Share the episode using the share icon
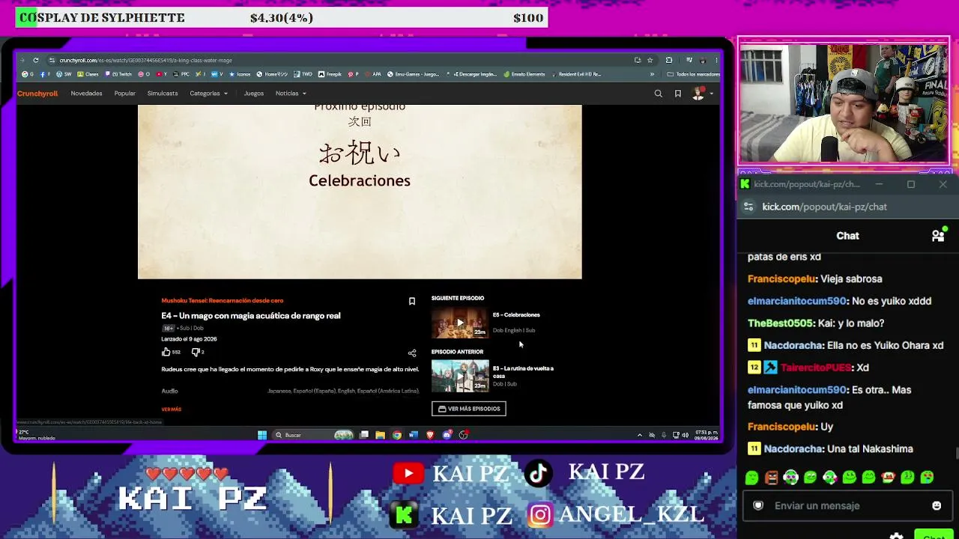 [x=411, y=353]
